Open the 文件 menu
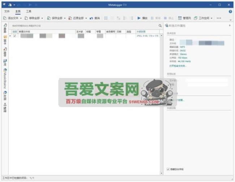 click(7, 11)
